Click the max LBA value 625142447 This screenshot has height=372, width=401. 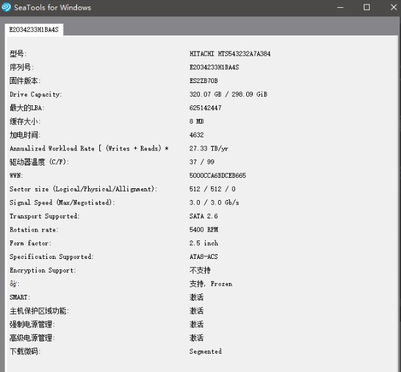(205, 108)
